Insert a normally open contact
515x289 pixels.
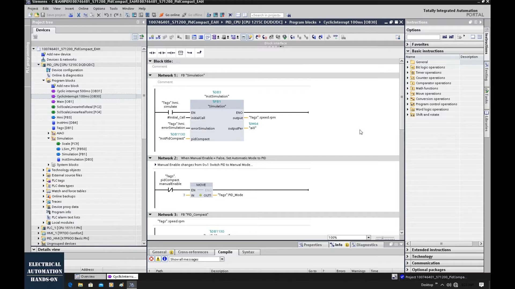pos(152,53)
